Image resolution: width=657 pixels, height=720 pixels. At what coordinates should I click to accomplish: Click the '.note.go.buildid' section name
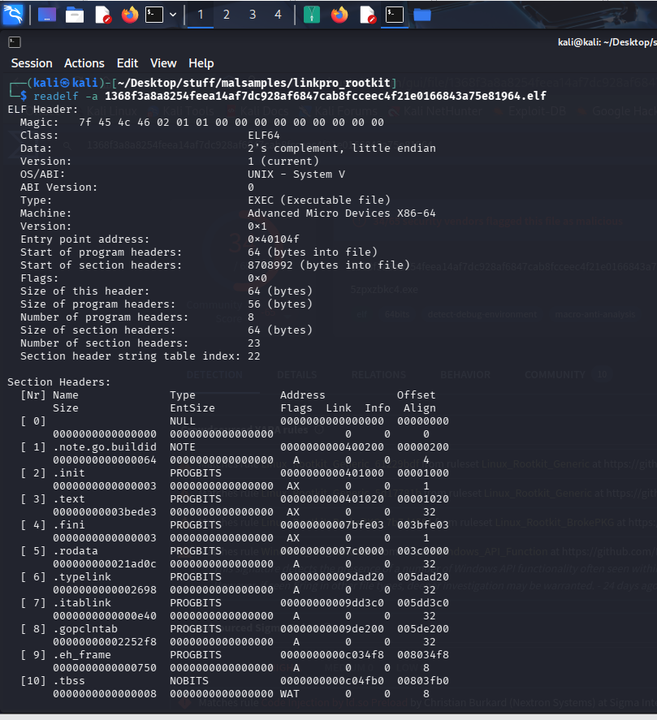click(x=105, y=446)
